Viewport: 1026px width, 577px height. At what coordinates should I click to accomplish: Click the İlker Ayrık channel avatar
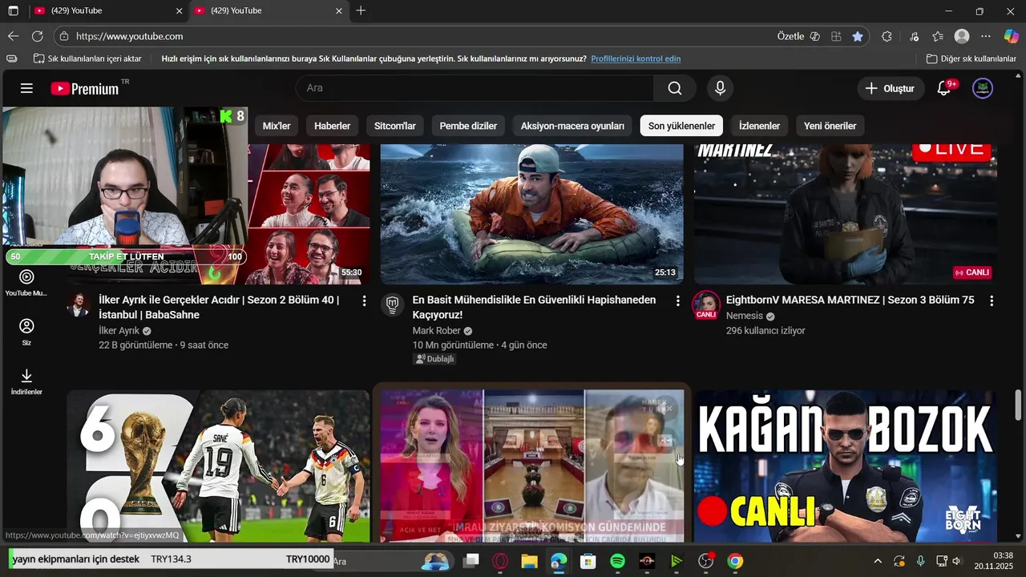(x=78, y=305)
